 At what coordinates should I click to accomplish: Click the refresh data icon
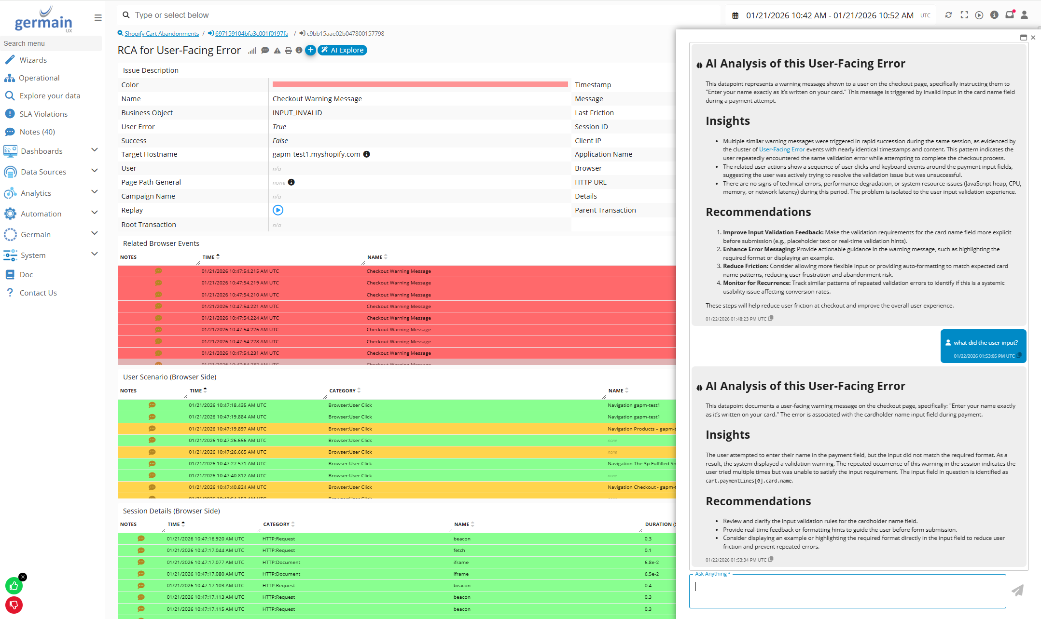coord(948,15)
